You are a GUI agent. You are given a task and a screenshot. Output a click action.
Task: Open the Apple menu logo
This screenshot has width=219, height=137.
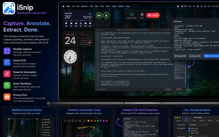click(x=64, y=6)
